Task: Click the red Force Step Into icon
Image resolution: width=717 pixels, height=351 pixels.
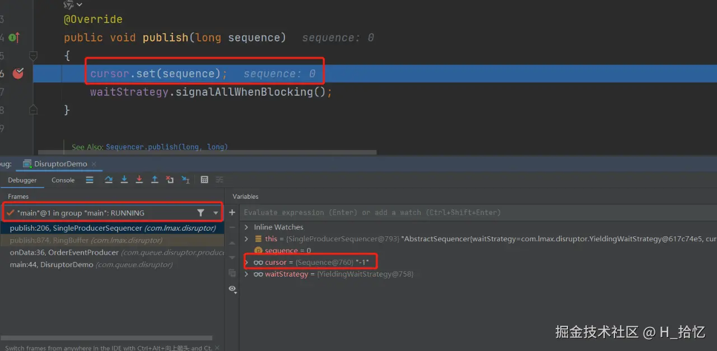Action: [x=139, y=180]
